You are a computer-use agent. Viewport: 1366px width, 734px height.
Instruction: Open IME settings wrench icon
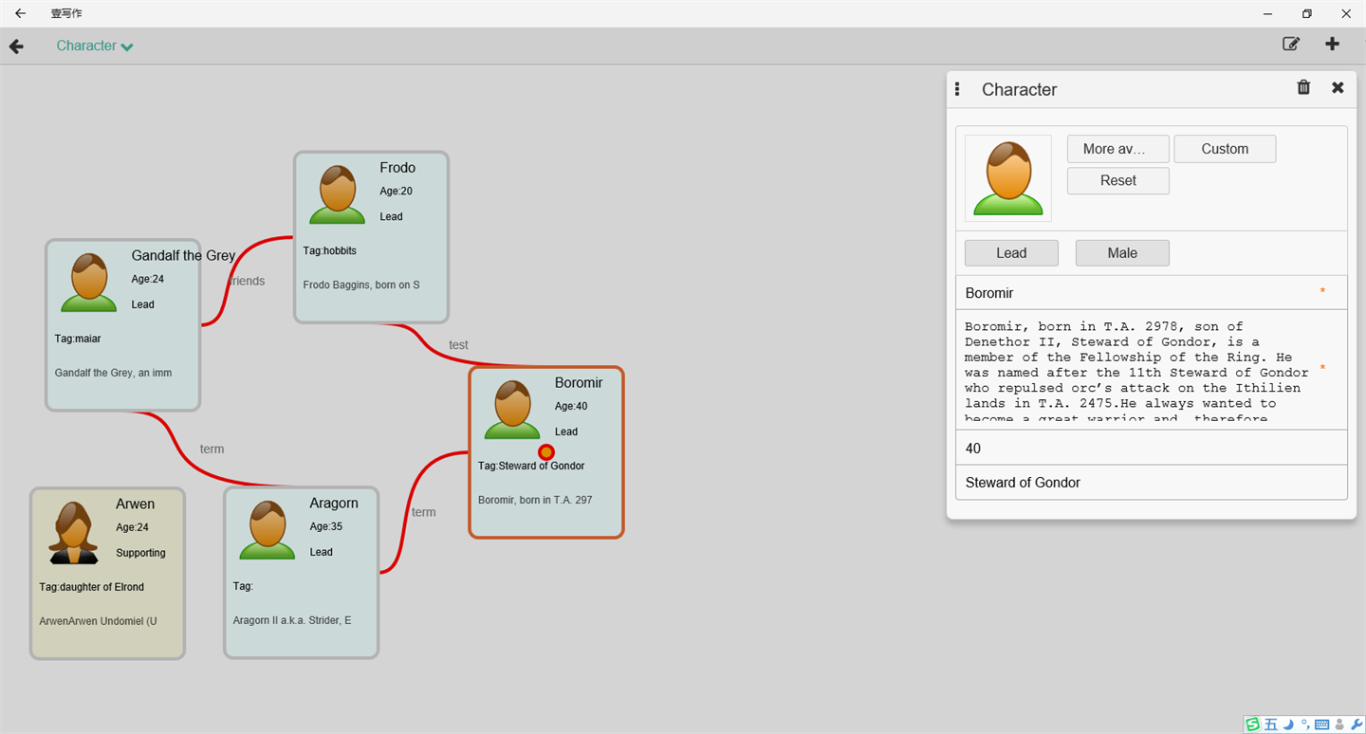[1357, 725]
